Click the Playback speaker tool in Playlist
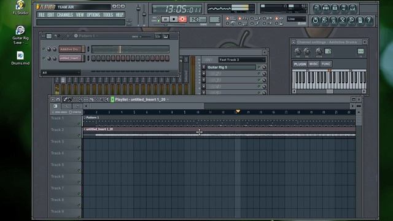 click(107, 99)
